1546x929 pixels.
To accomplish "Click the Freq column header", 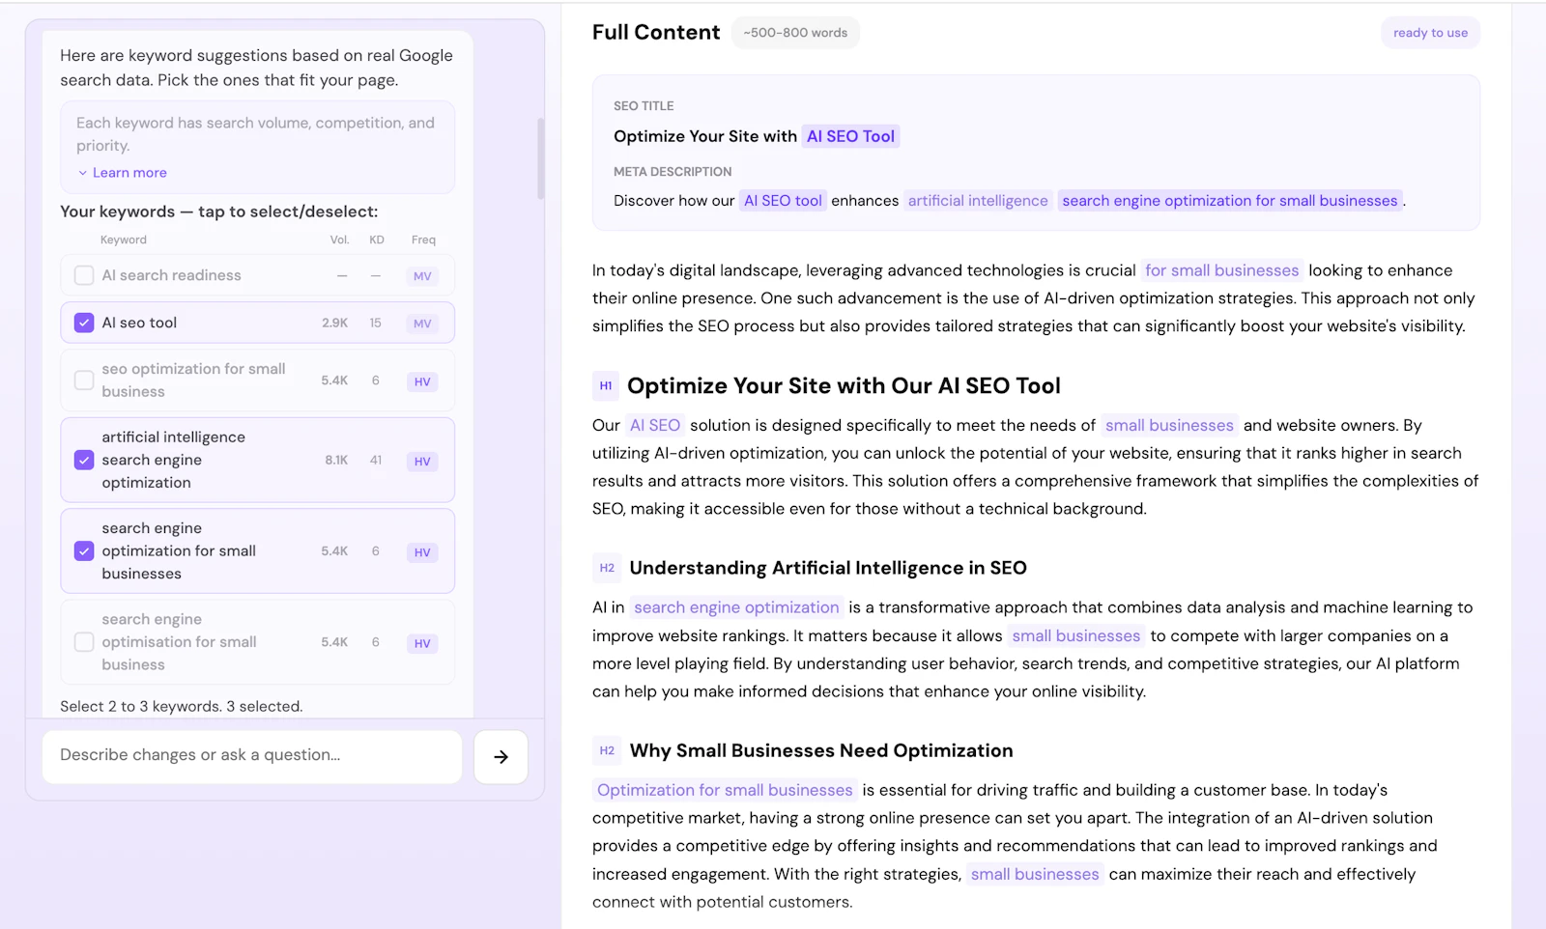I will tap(423, 239).
